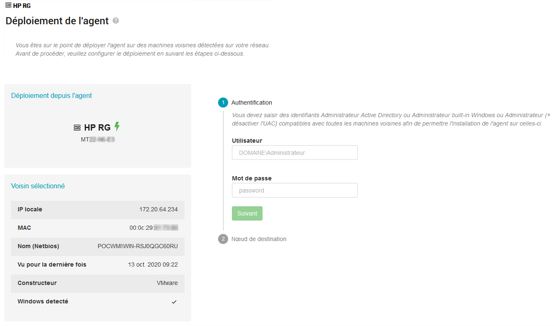This screenshot has width=554, height=326.
Task: Click the Constructeur value VMware
Action: point(167,283)
